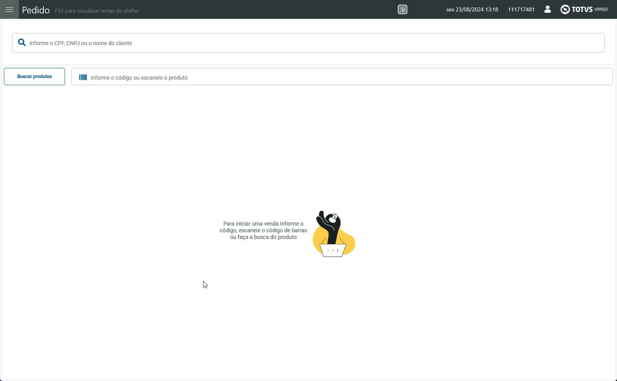Click the 111717481 code in the header
The width and height of the screenshot is (617, 381).
tap(521, 9)
